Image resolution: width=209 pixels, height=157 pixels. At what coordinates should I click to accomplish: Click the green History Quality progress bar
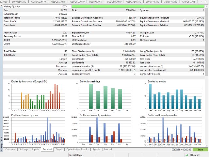pyautogui.click(x=137, y=6)
